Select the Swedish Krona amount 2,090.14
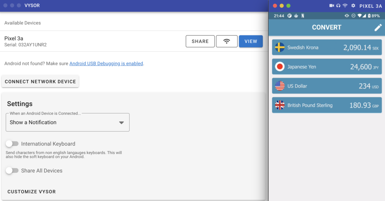The width and height of the screenshot is (385, 201). (357, 47)
